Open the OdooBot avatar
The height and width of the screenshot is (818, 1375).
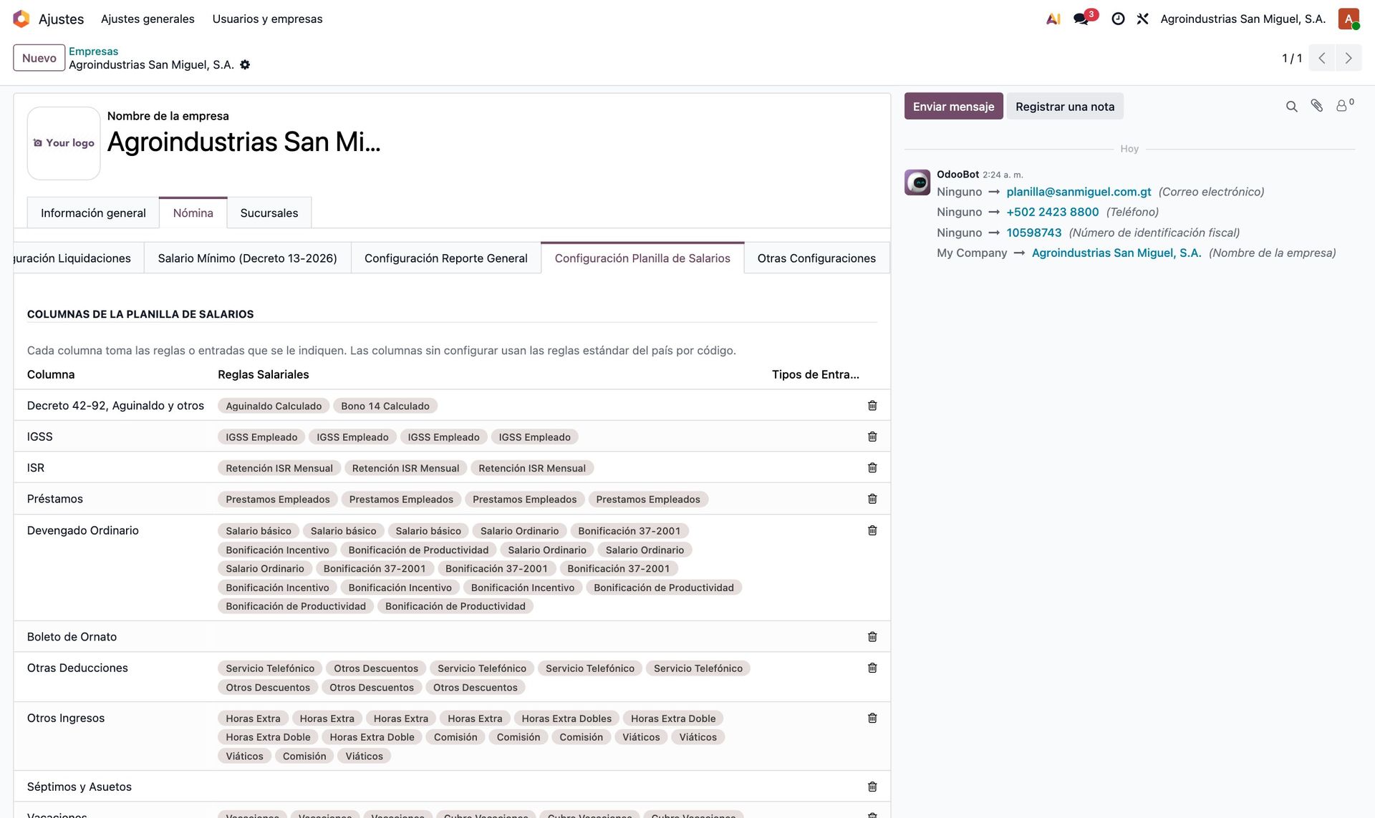click(x=917, y=182)
